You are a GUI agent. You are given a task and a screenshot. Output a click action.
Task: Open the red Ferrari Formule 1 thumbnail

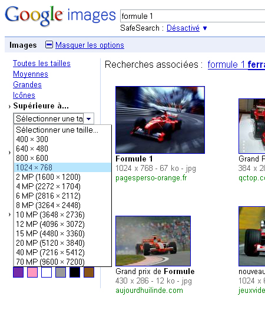(x=160, y=120)
